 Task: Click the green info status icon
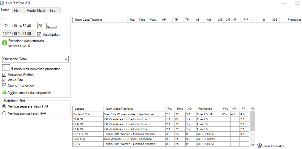click(x=5, y=43)
